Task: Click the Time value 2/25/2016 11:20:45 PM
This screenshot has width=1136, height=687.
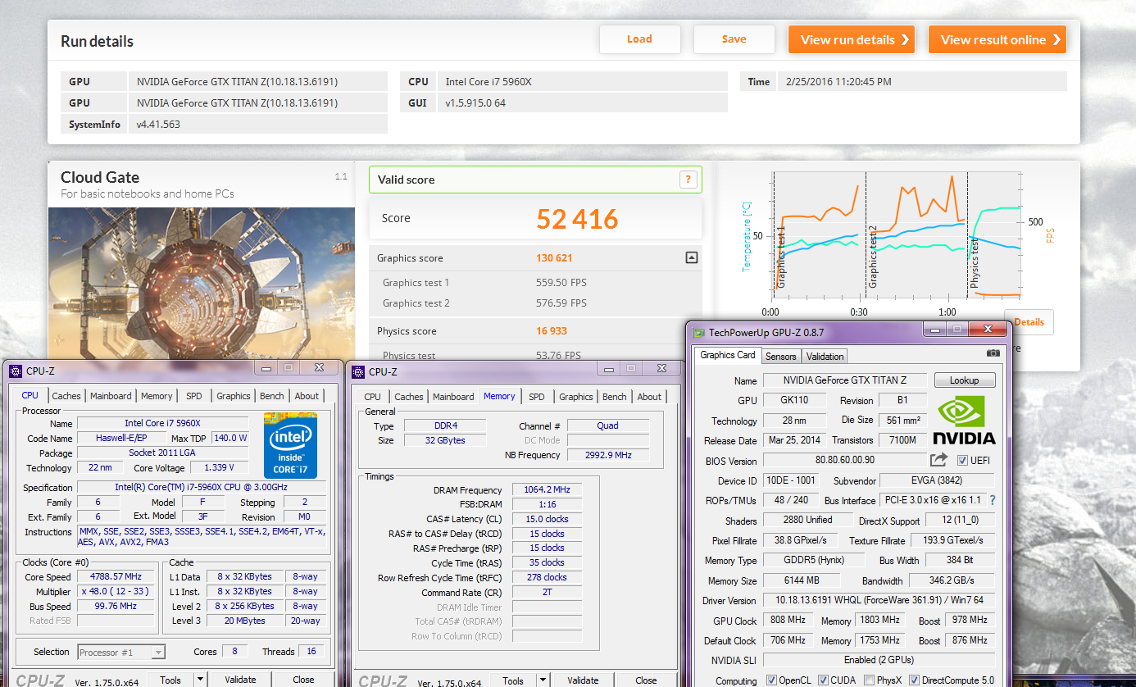Action: coord(838,81)
